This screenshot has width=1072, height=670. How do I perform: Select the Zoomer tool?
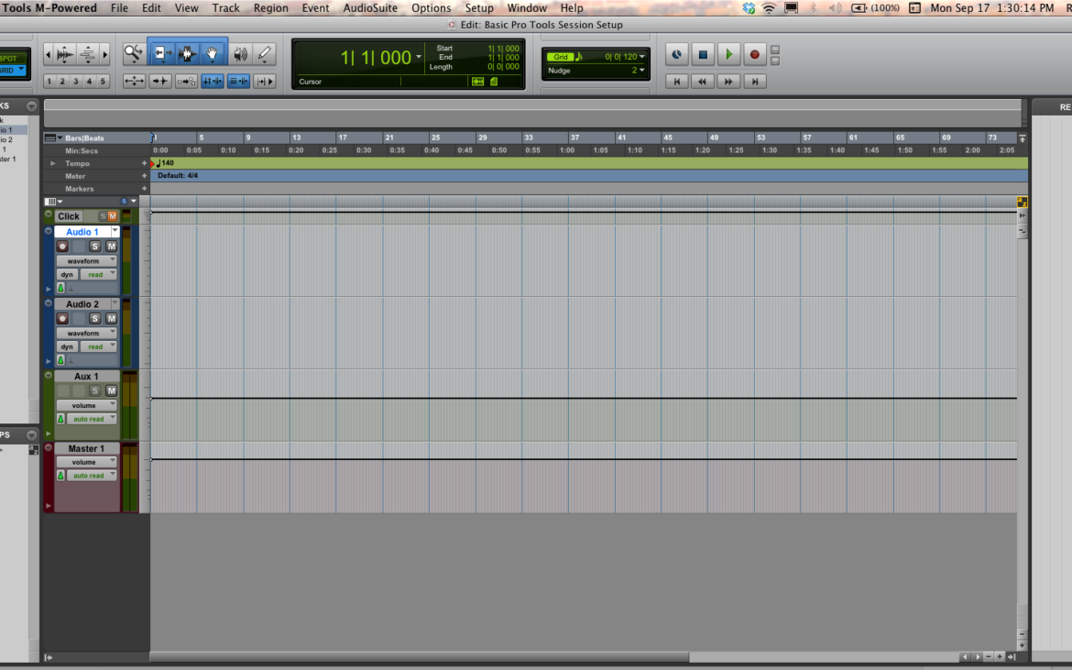pos(133,52)
